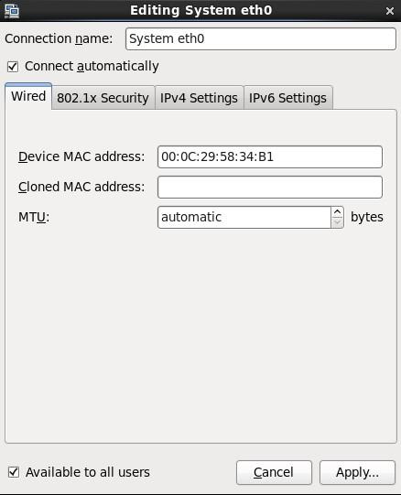Toggle the Connect automatically checkbox
This screenshot has height=495, width=401.
[13, 67]
